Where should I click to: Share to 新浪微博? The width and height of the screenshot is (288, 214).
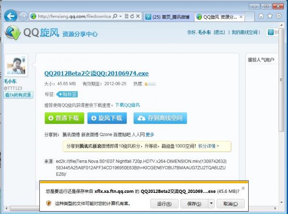coord(90,134)
